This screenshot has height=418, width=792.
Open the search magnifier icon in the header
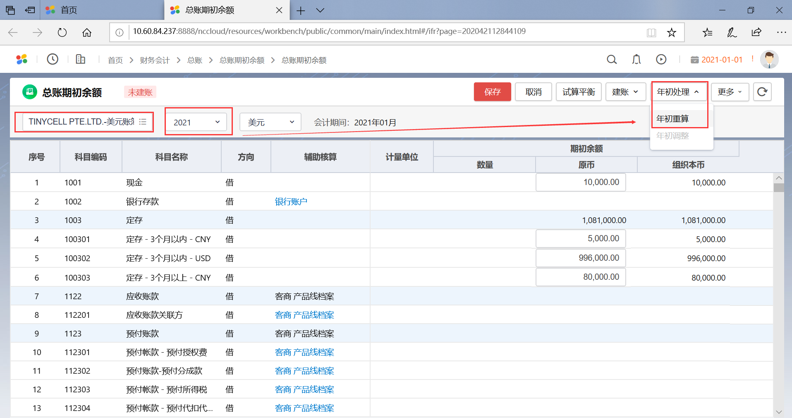612,60
